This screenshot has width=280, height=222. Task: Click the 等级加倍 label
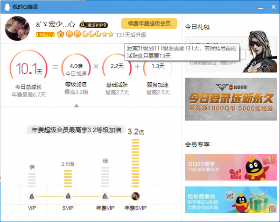(x=76, y=84)
